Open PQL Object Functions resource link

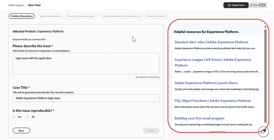coord(213,101)
